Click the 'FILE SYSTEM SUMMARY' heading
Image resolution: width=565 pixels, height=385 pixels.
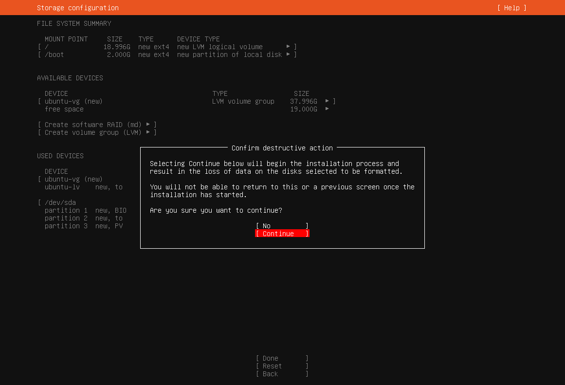[x=74, y=23]
